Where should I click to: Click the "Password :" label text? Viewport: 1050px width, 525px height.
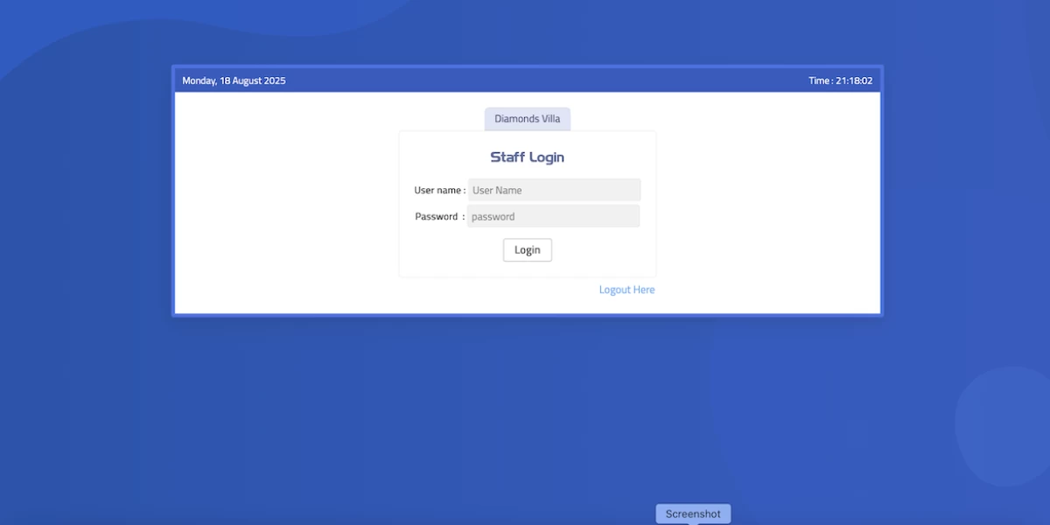[x=439, y=216]
